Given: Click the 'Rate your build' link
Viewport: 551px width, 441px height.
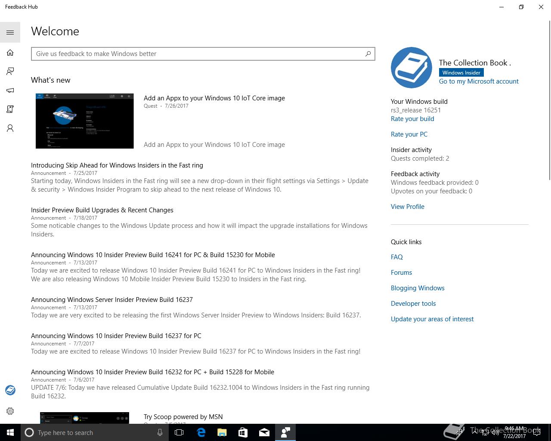Looking at the screenshot, I should click(x=412, y=119).
